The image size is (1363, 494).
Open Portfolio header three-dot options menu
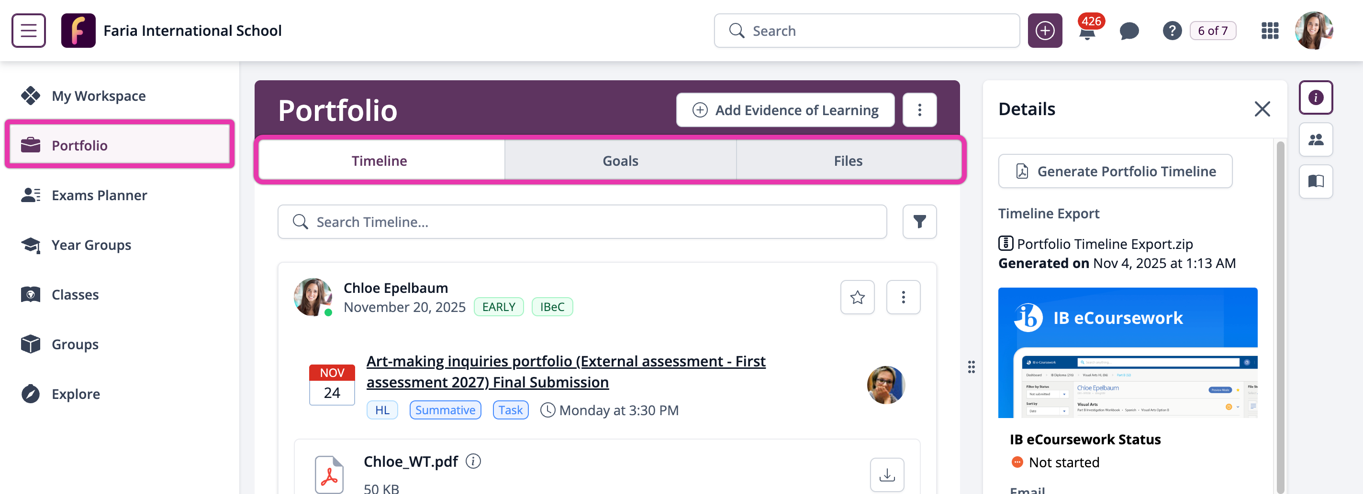tap(919, 110)
